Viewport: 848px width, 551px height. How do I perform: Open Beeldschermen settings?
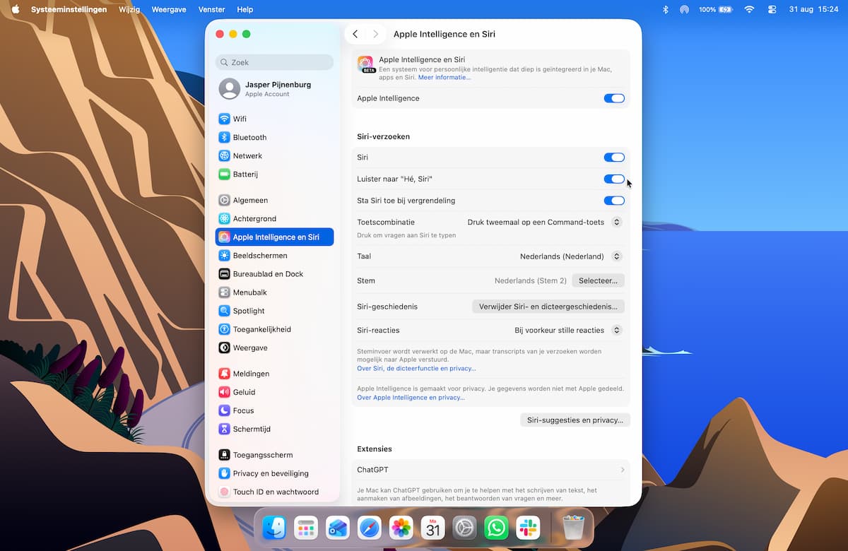[274, 255]
